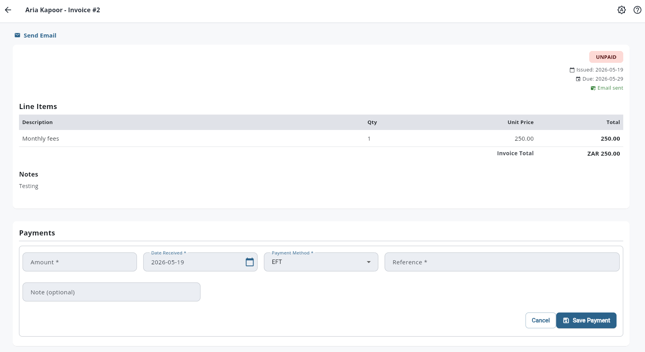Viewport: 645px width, 352px height.
Task: Click the Email sent status text
Action: tap(610, 88)
